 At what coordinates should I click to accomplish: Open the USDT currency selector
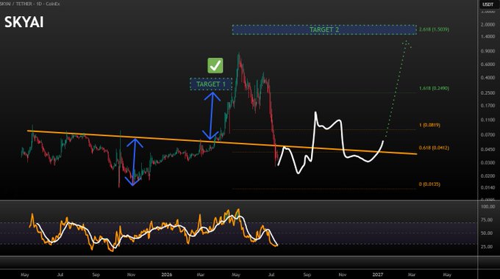(488, 4)
